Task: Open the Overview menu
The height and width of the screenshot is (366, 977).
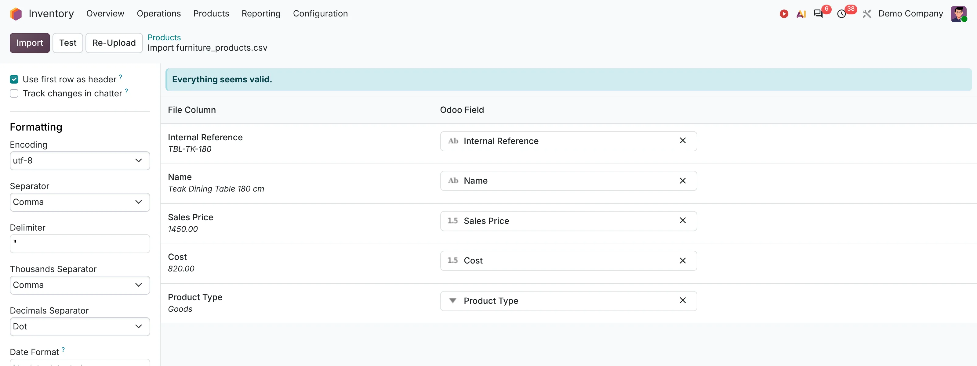Action: pos(105,14)
